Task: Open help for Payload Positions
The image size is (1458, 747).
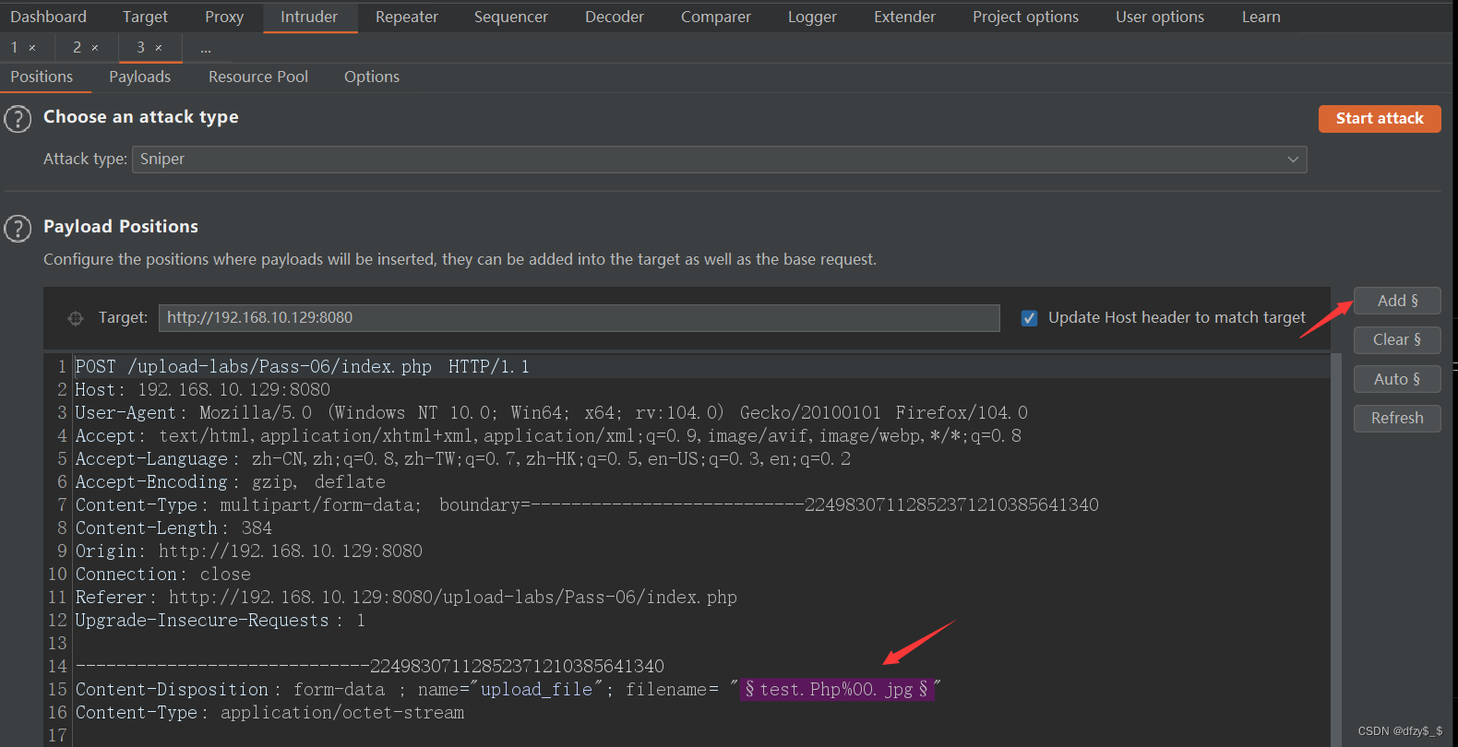Action: coord(18,228)
